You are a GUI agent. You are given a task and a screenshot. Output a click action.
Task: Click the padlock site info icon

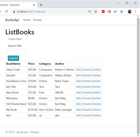click(14, 12)
